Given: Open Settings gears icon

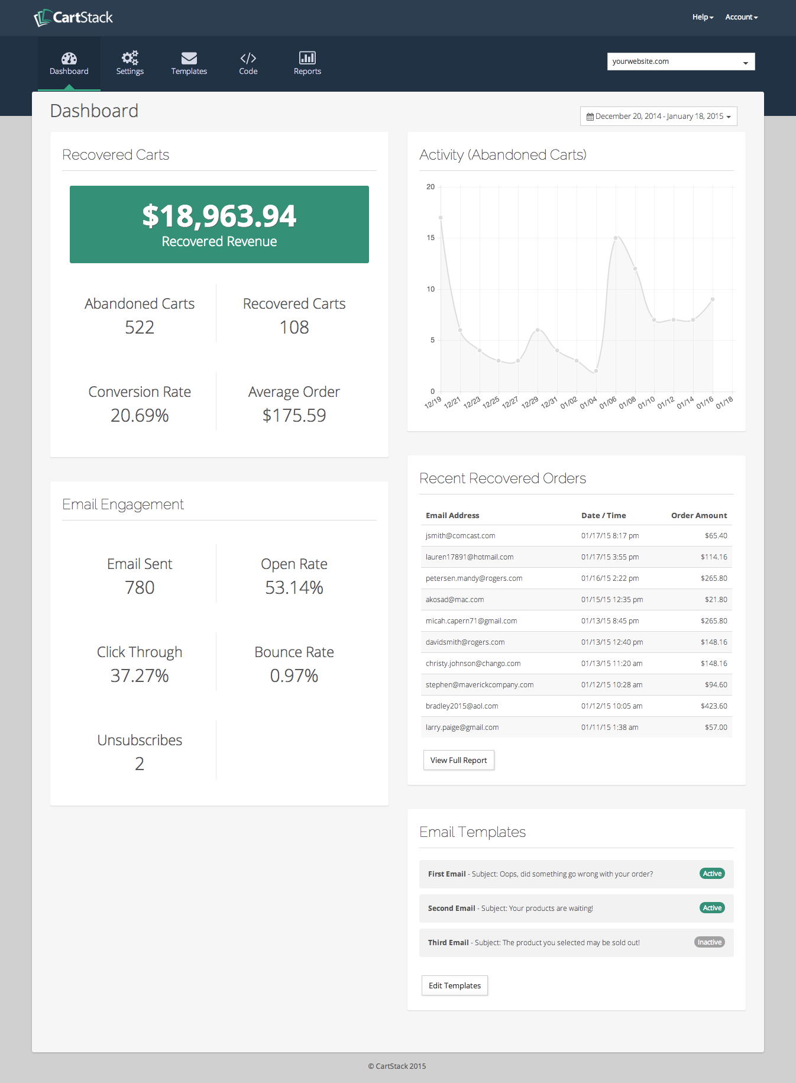Looking at the screenshot, I should (130, 58).
